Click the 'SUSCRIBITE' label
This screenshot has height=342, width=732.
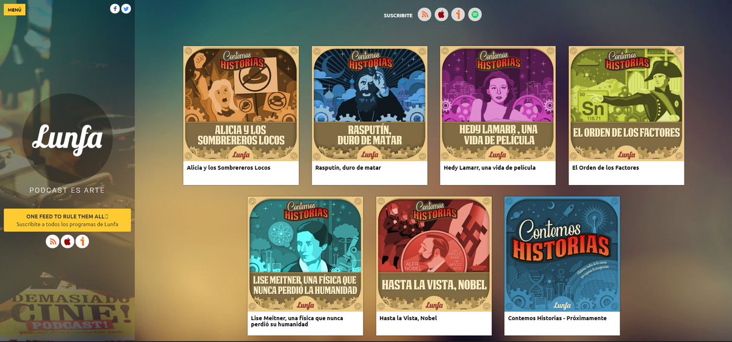click(398, 15)
